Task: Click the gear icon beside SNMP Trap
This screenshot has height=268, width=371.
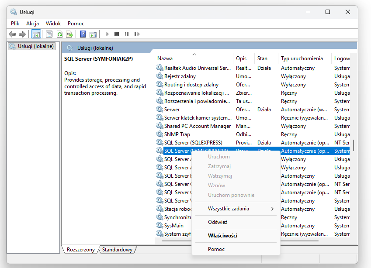Action: coord(160,134)
